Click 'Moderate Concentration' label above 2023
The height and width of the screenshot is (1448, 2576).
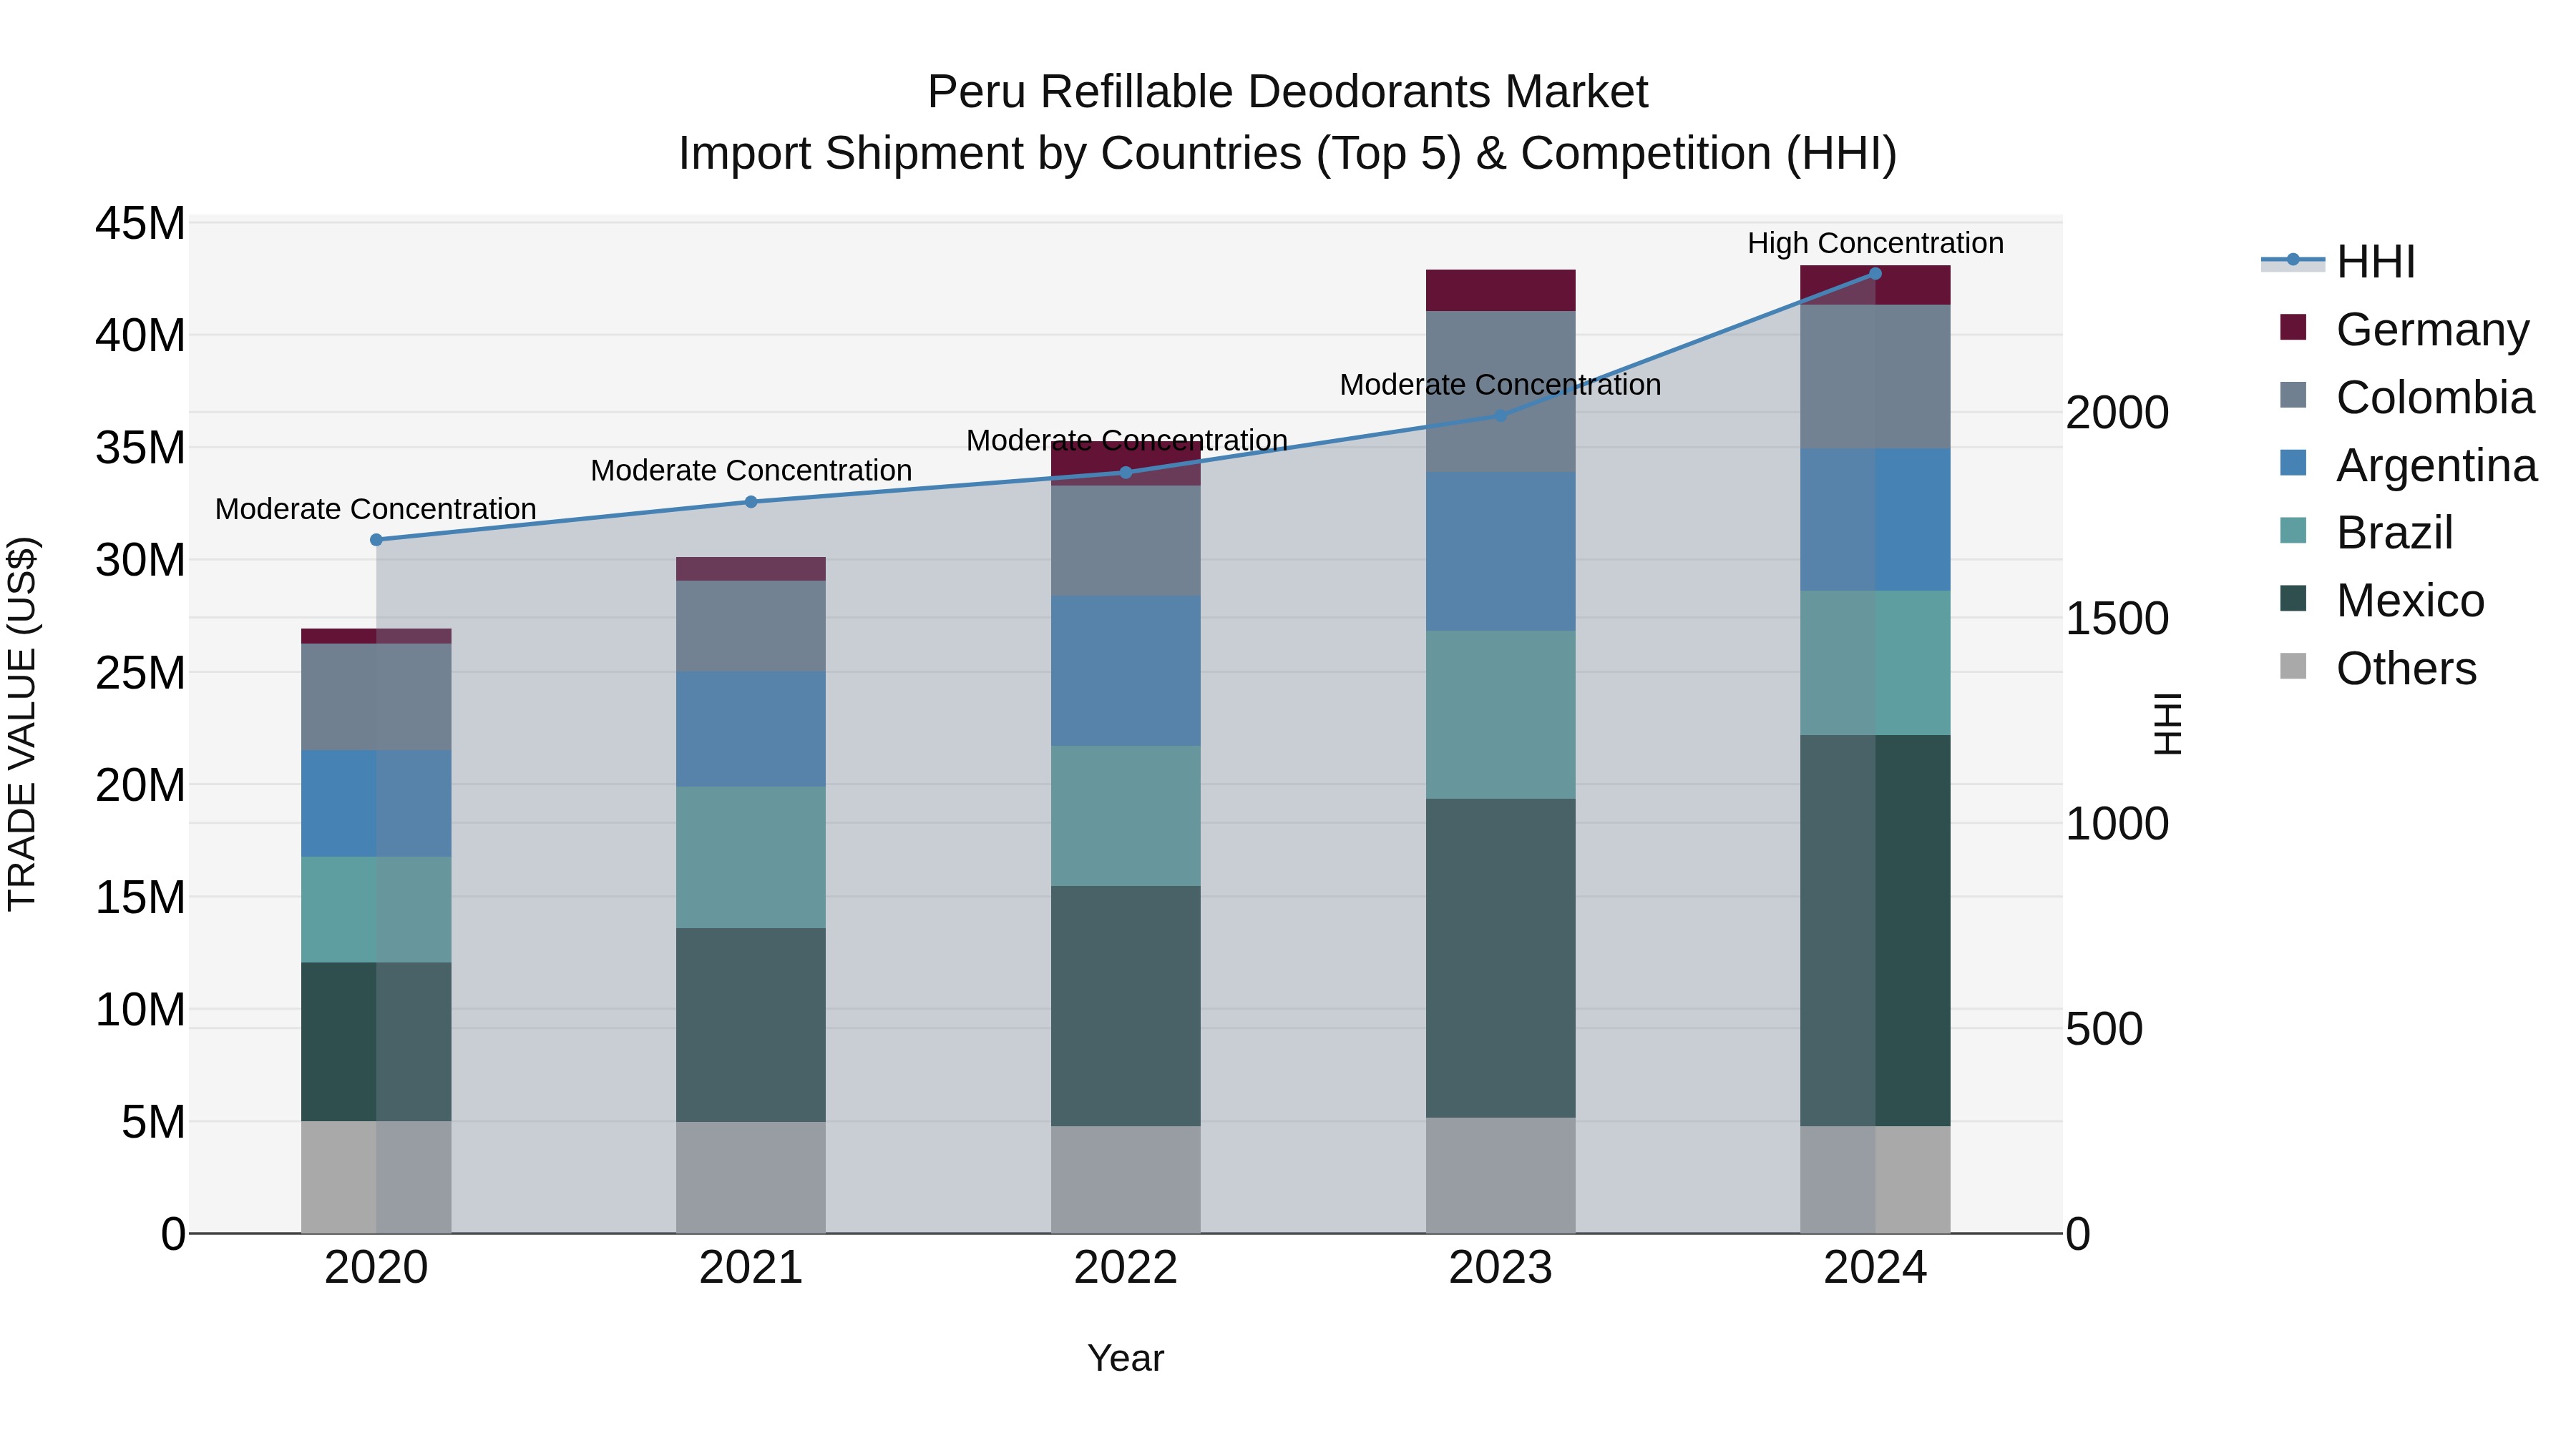[1500, 384]
